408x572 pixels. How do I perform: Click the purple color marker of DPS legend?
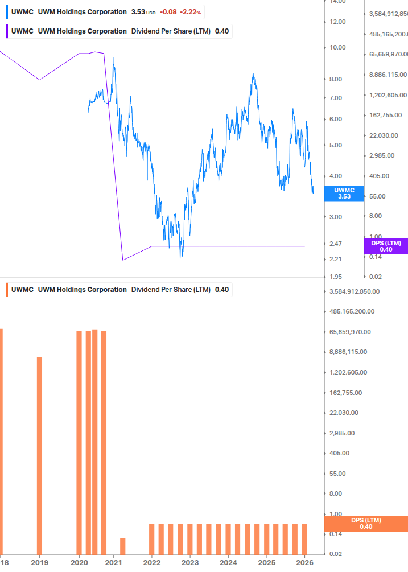(x=7, y=31)
